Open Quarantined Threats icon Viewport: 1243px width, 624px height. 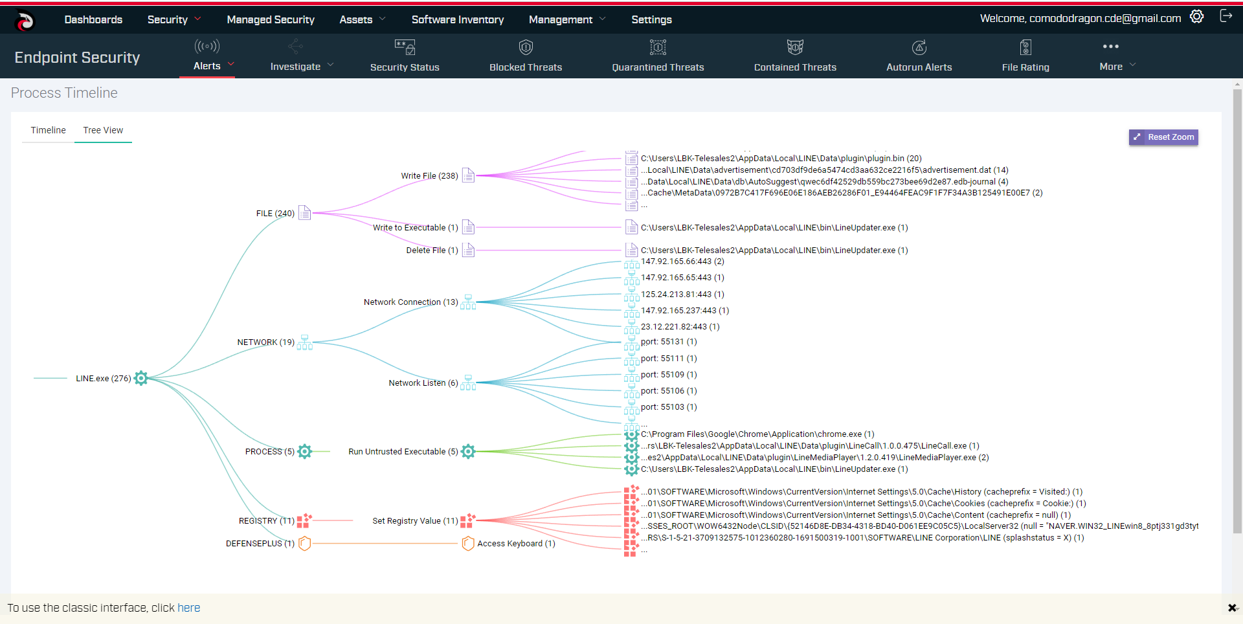657,47
